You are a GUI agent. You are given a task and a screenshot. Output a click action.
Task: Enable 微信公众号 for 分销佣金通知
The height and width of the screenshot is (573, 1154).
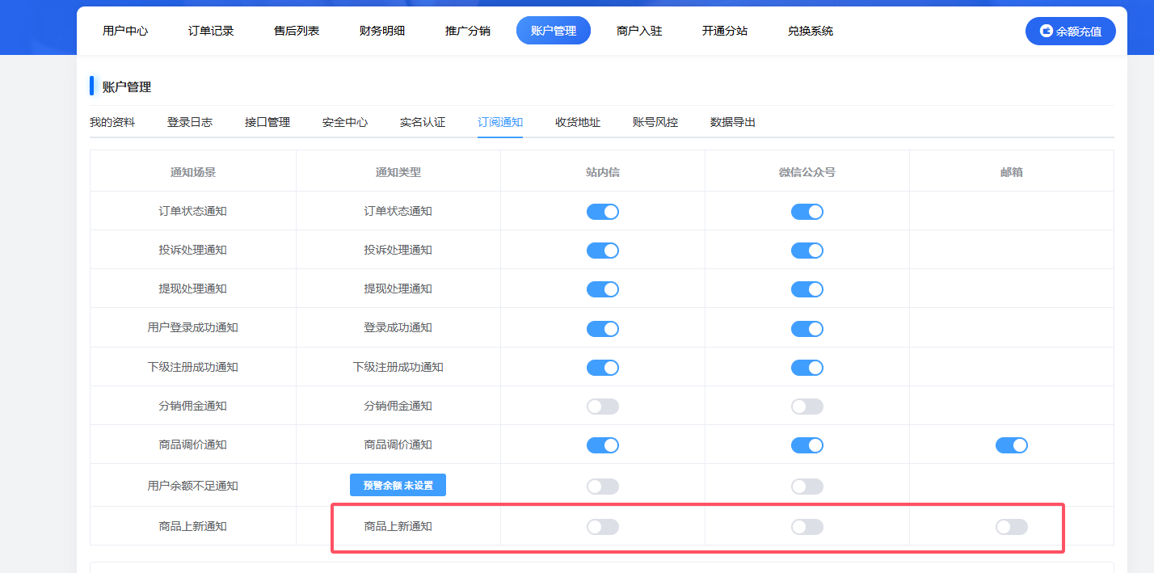click(807, 407)
